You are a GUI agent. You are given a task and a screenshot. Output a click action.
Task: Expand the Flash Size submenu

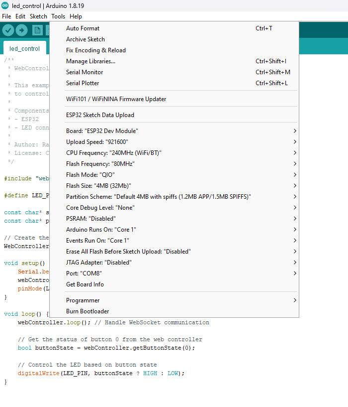click(174, 186)
